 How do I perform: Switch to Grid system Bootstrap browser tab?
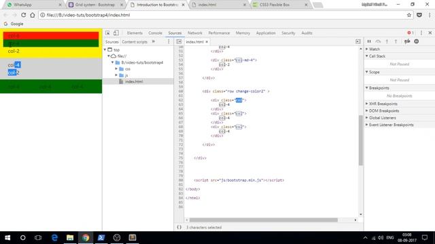(x=96, y=5)
